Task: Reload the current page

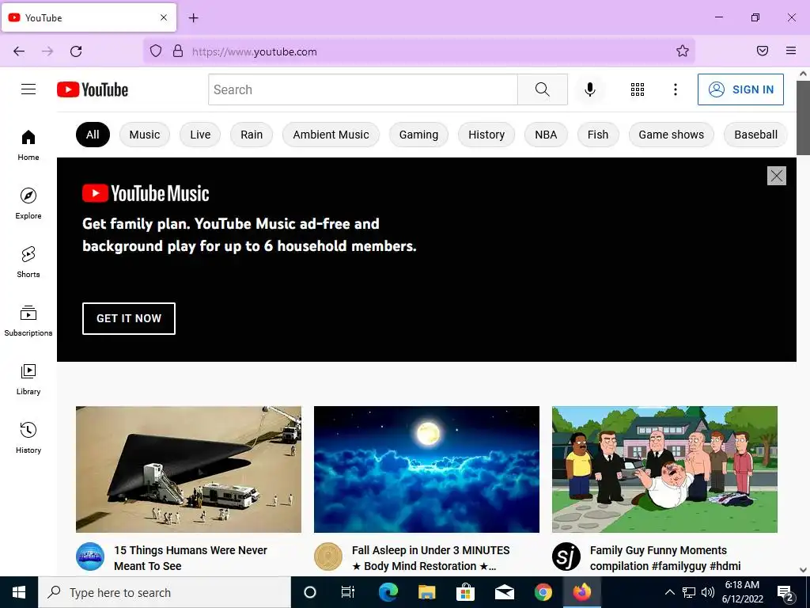Action: [x=76, y=51]
